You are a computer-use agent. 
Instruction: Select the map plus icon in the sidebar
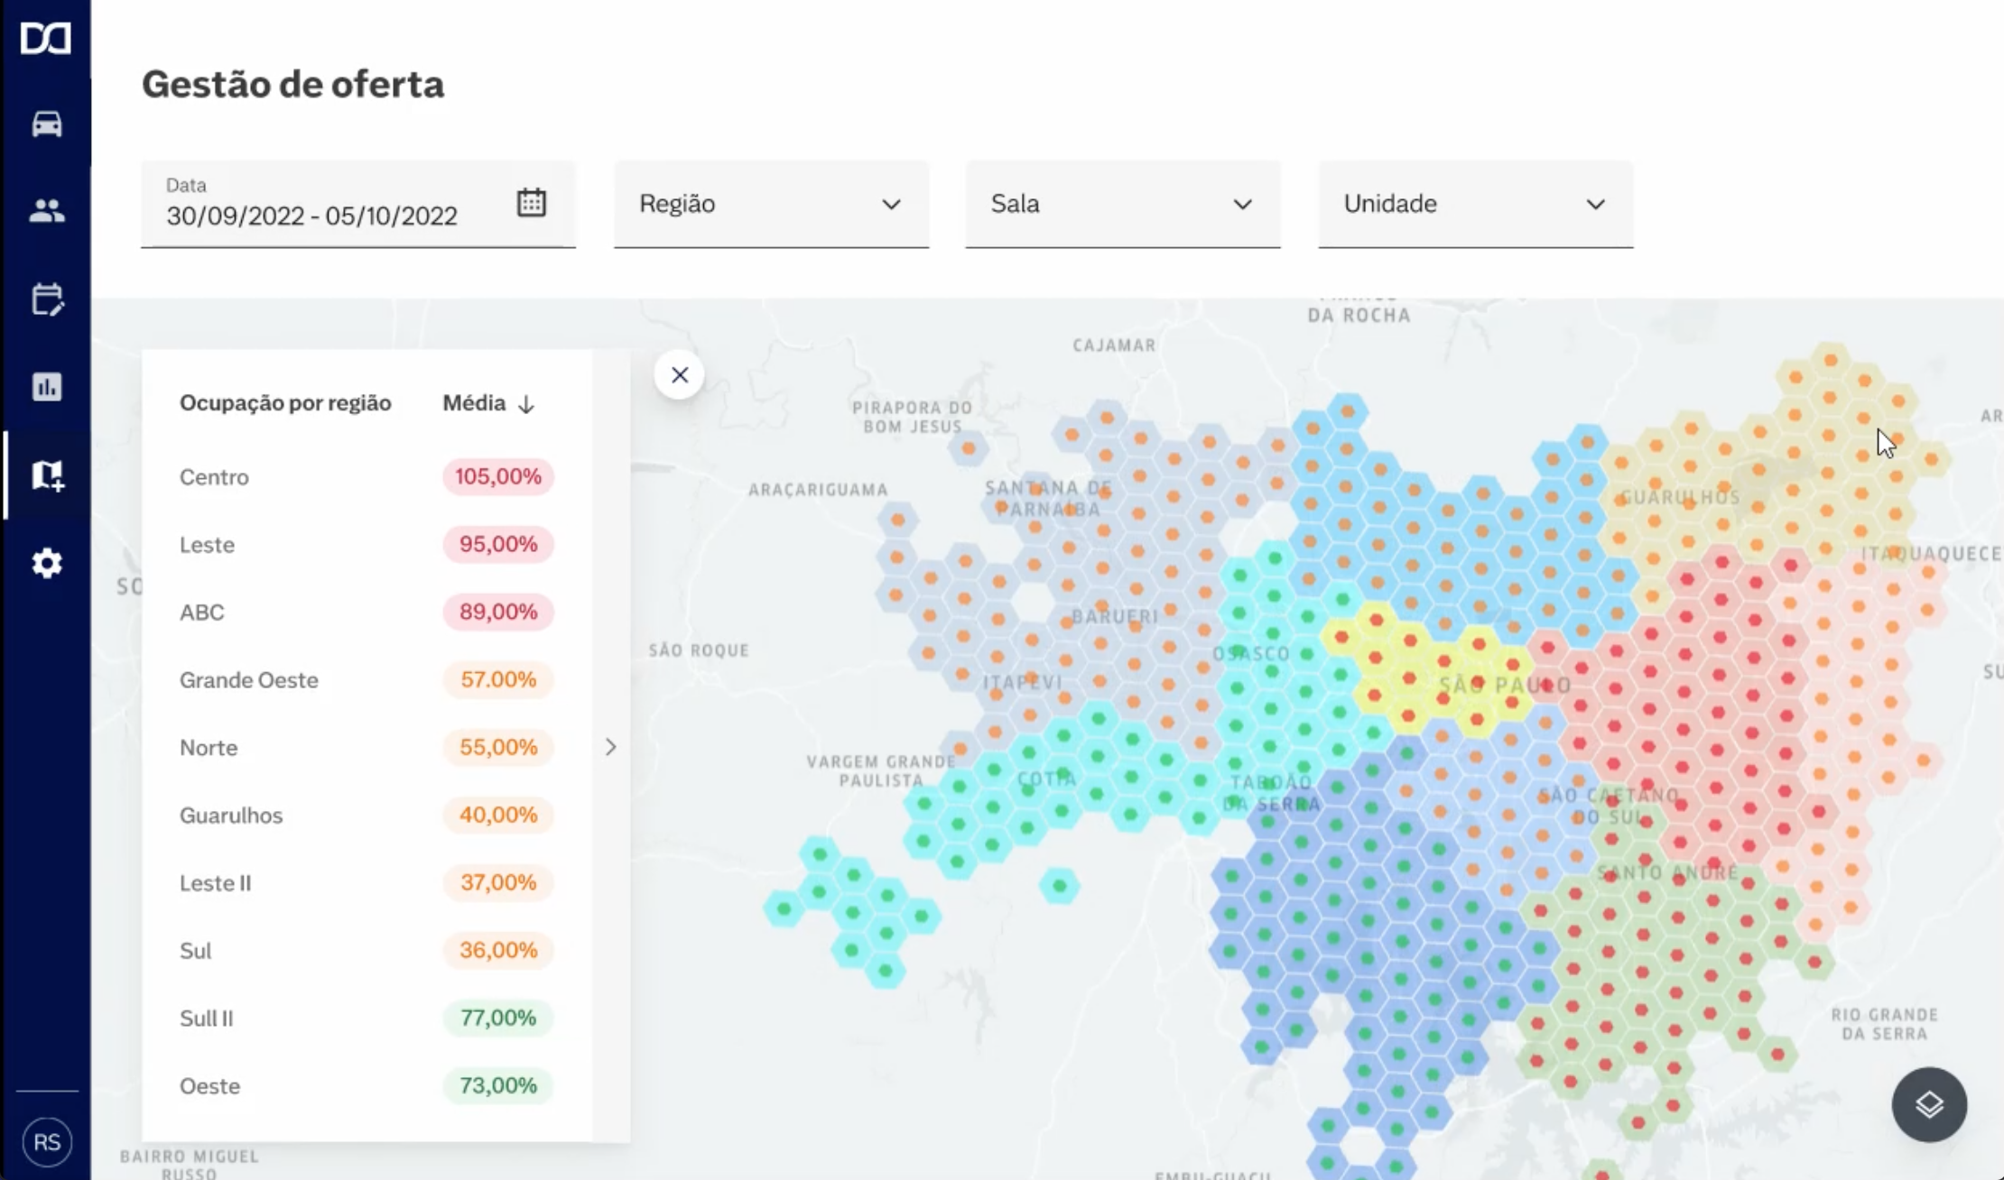pyautogui.click(x=47, y=475)
